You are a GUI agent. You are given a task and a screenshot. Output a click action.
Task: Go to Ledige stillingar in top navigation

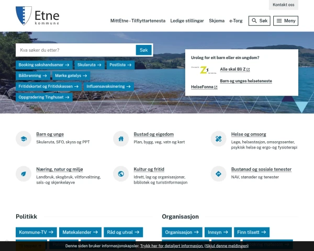point(187,21)
